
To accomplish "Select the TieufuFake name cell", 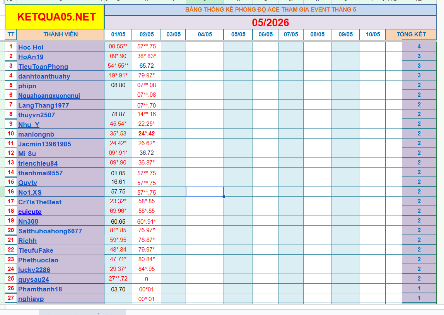I will click(61, 250).
